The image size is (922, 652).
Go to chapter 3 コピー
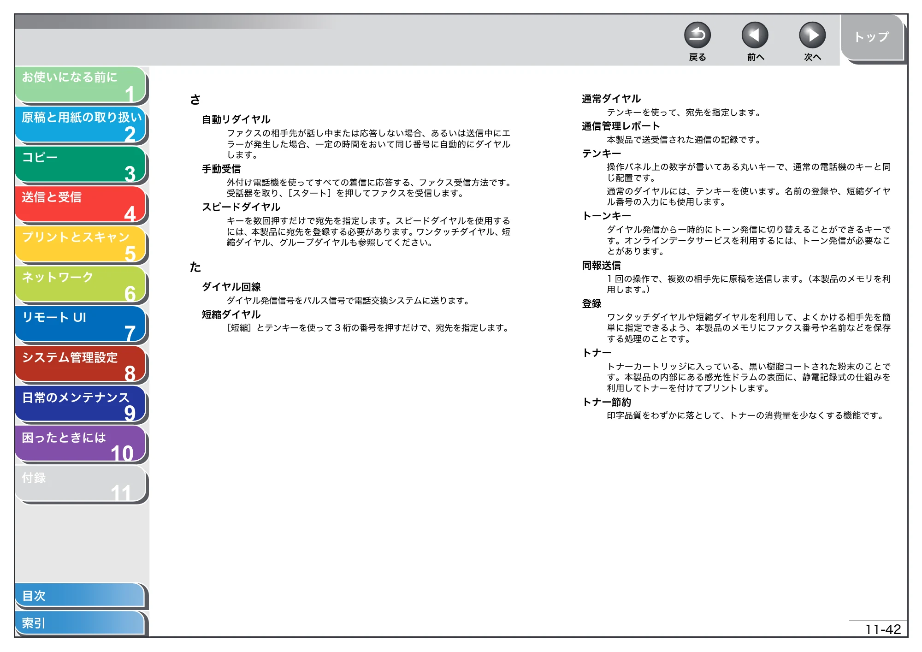81,165
